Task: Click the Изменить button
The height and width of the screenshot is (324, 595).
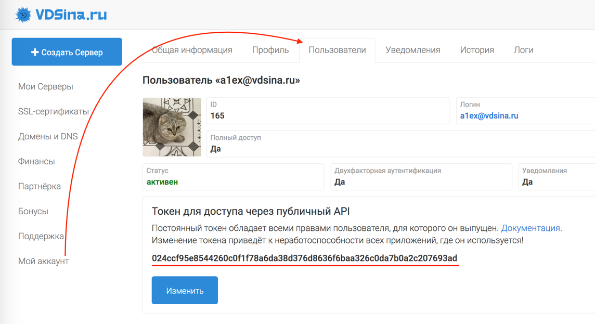Action: click(184, 290)
